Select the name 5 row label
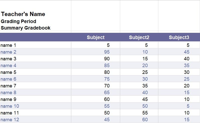 pyautogui.click(x=9, y=72)
